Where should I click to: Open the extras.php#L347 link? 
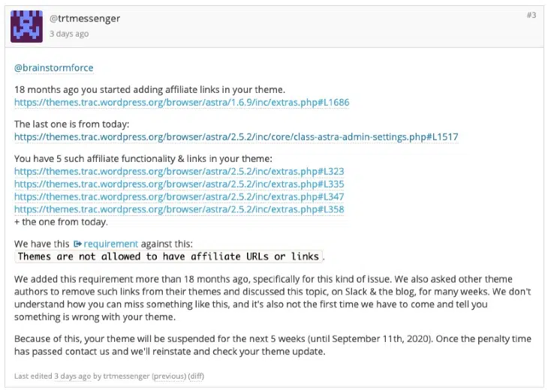click(179, 196)
